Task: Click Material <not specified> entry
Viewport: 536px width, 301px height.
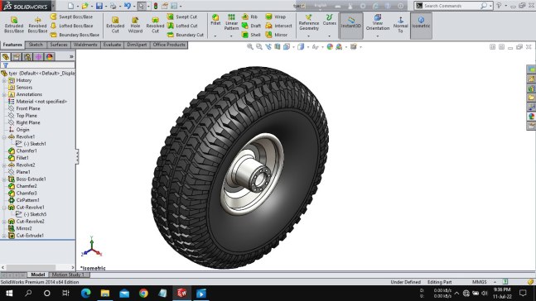Action: pyautogui.click(x=37, y=102)
